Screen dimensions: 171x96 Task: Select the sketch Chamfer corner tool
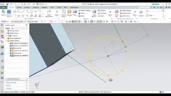(x=15, y=16)
